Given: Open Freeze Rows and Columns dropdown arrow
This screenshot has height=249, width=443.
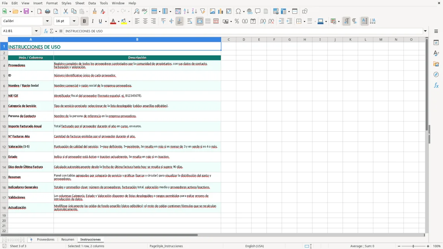Looking at the screenshot, I should coord(290,11).
